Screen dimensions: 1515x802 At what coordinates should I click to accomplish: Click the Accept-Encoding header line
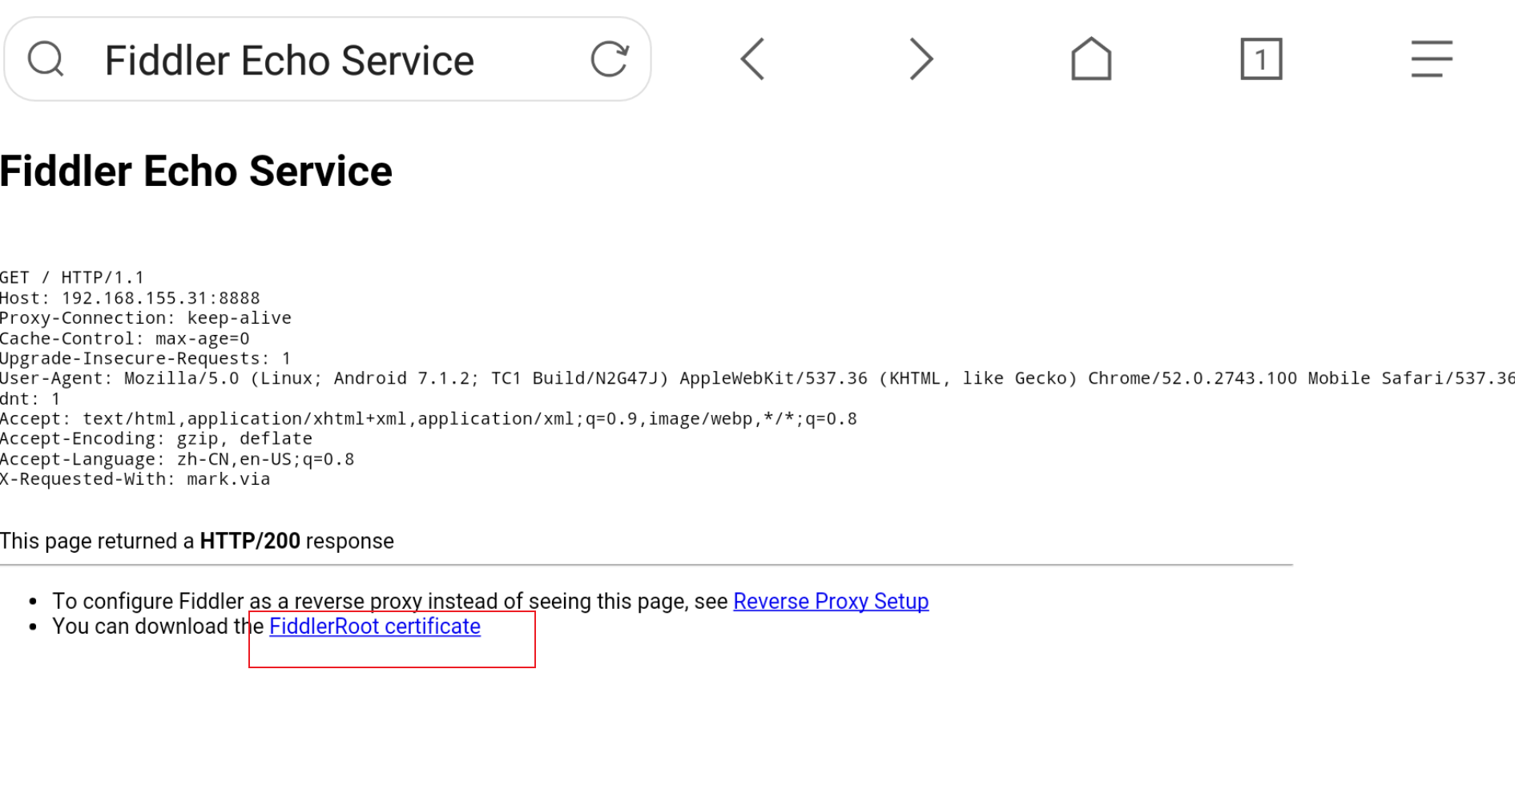pyautogui.click(x=156, y=439)
